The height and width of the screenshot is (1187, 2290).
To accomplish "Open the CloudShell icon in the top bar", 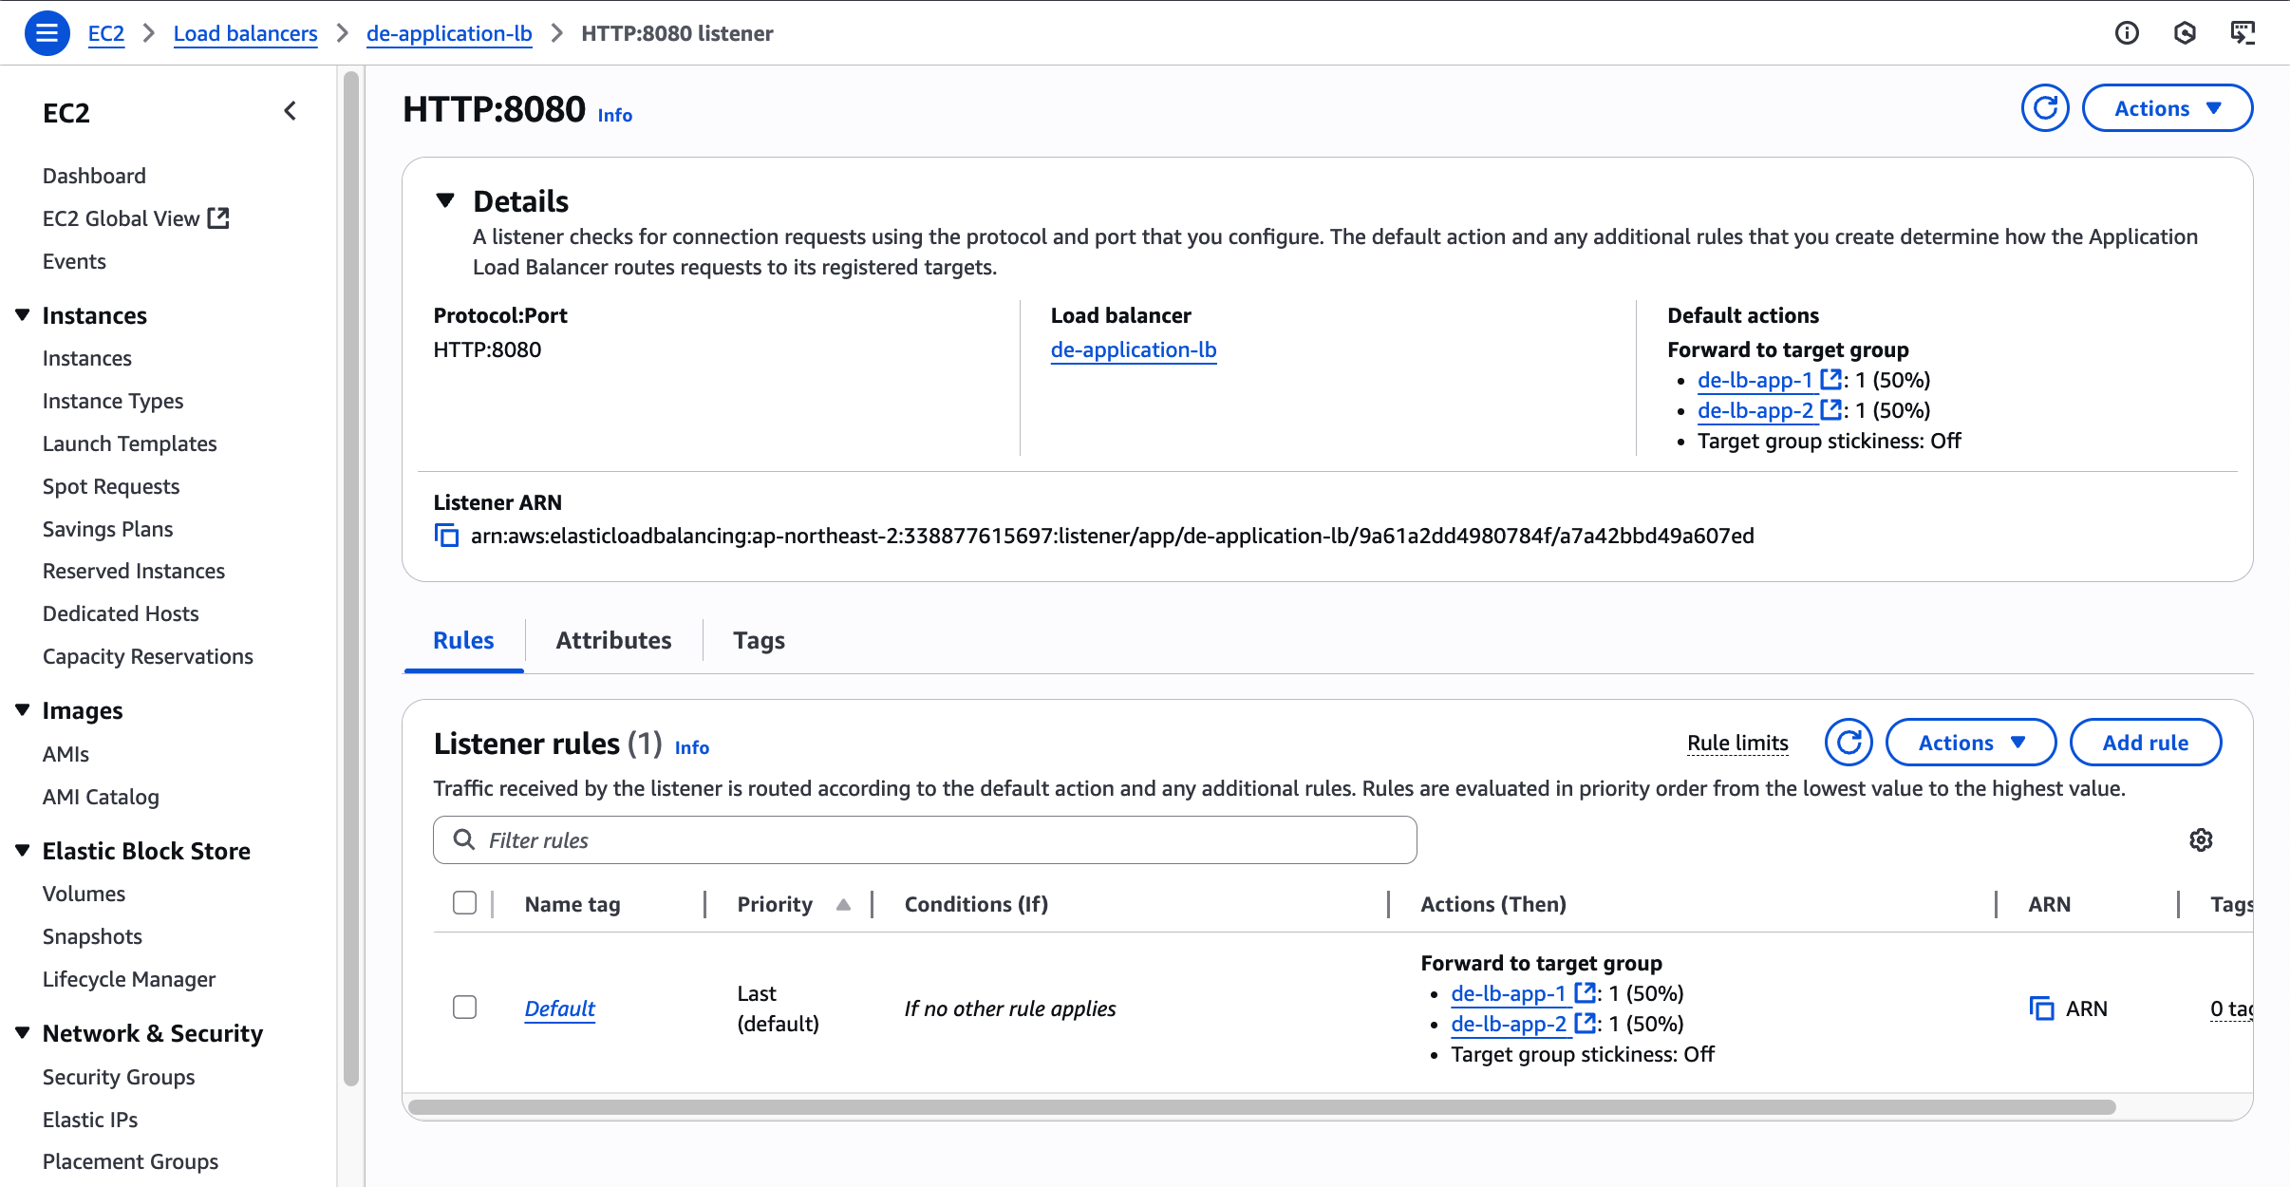I will point(2243,33).
